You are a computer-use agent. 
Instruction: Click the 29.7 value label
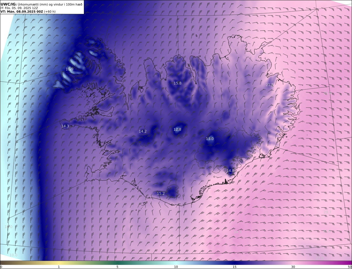(328, 212)
